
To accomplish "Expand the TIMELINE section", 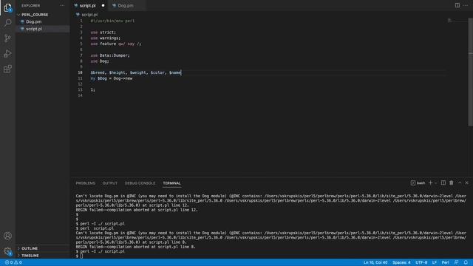I will point(30,256).
